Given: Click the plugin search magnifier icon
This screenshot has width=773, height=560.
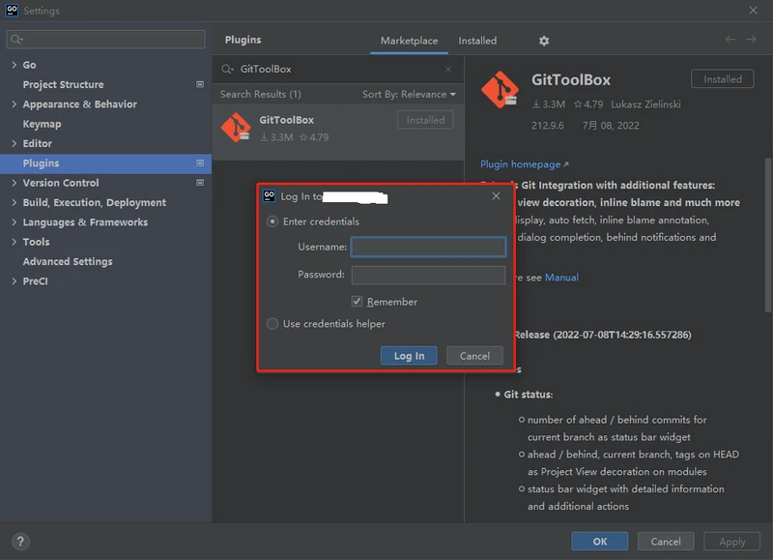Looking at the screenshot, I should [227, 69].
